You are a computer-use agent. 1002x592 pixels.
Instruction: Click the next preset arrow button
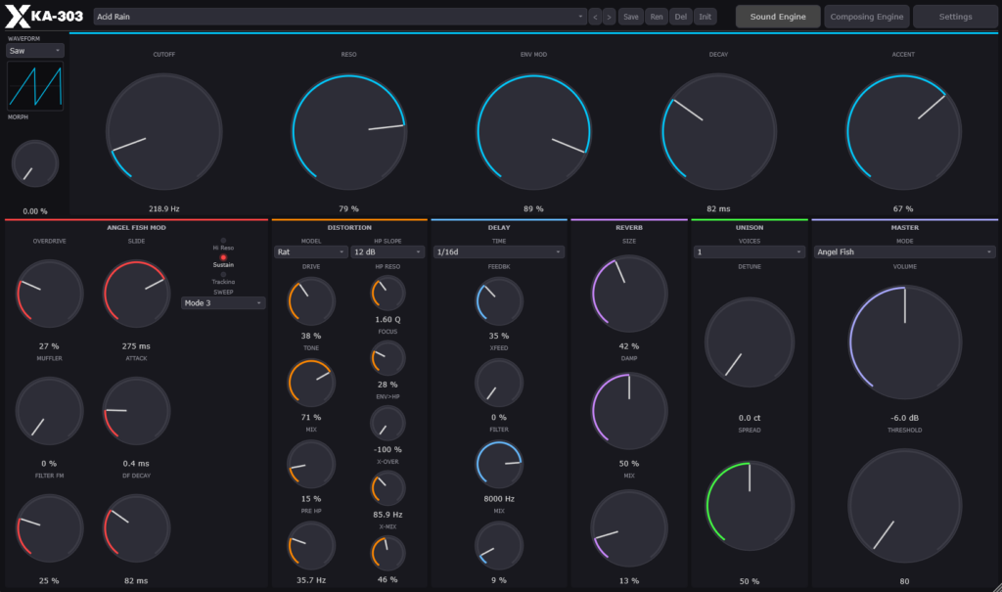point(609,17)
